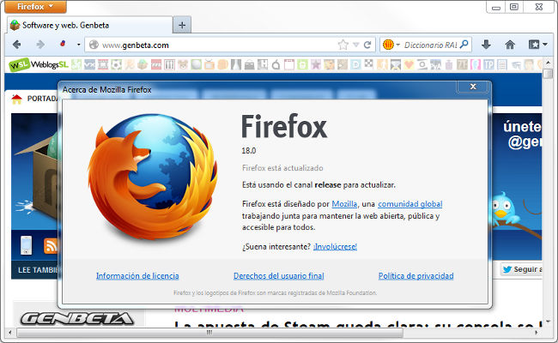Open the fork and knife bookmark icon
Viewport: 558px width, 343px height.
tap(169, 64)
